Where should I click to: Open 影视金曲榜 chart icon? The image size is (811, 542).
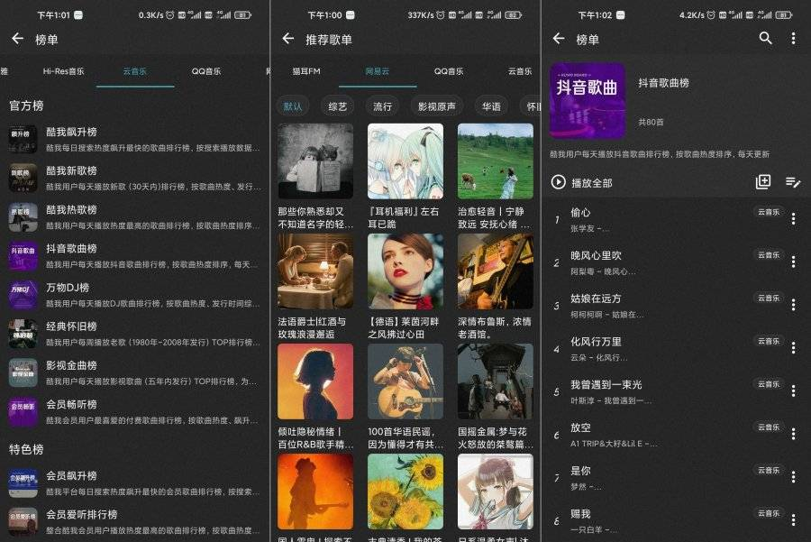[23, 372]
